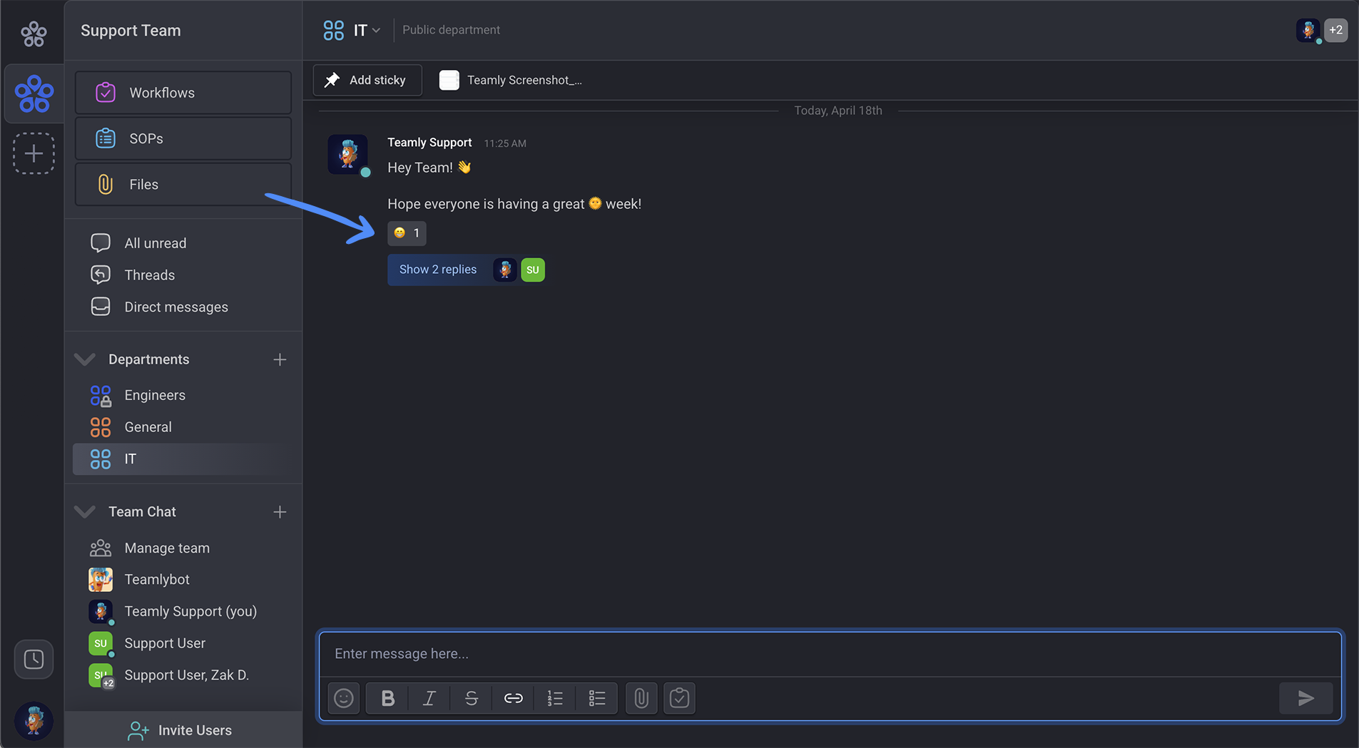1359x748 pixels.
Task: Open group chat Support User, Zak D.
Action: (x=183, y=675)
